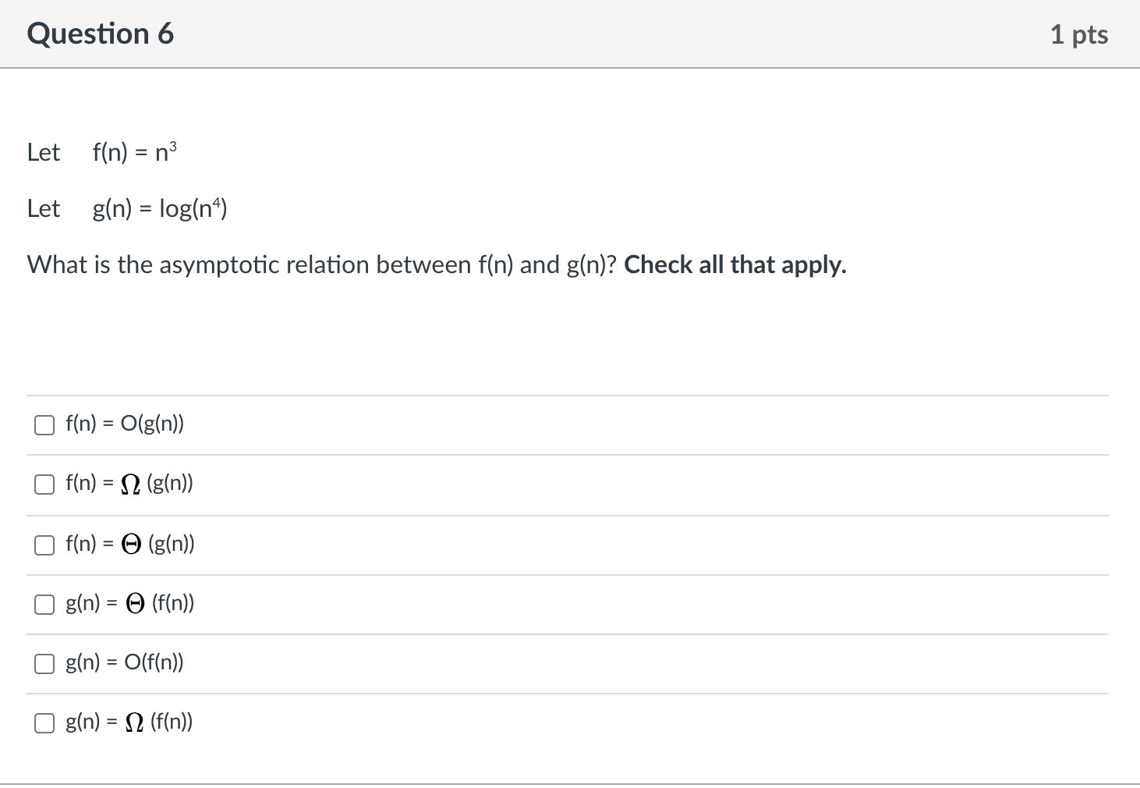
Task: Click the answer label text f(n) = Θ(g(n))
Action: point(130,544)
